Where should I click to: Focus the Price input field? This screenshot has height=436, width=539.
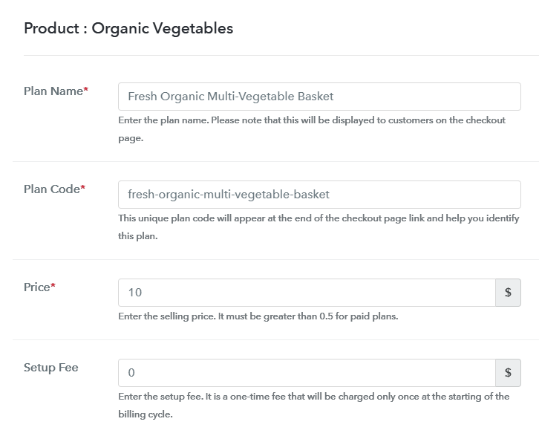click(x=307, y=293)
